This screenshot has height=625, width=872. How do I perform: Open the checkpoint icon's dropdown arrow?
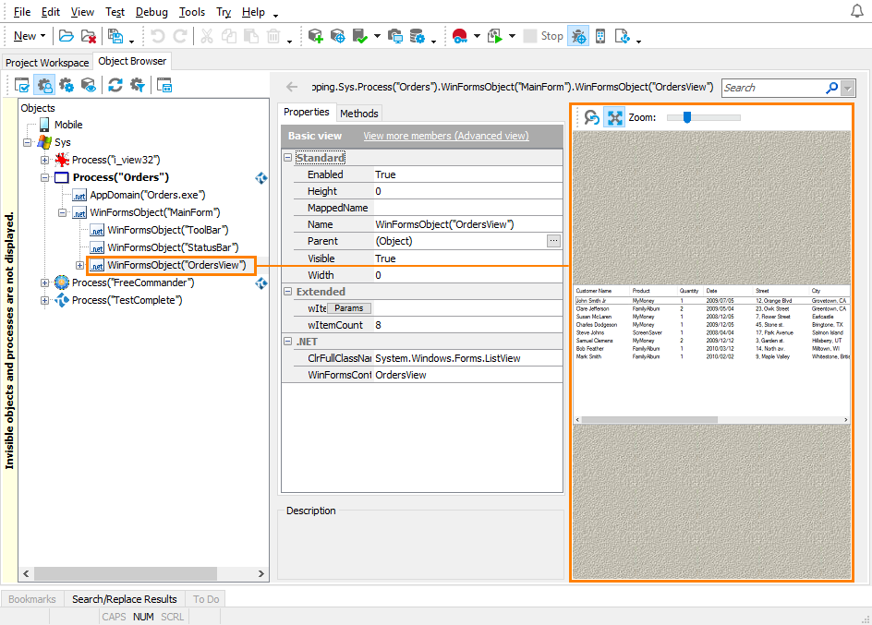pos(377,36)
